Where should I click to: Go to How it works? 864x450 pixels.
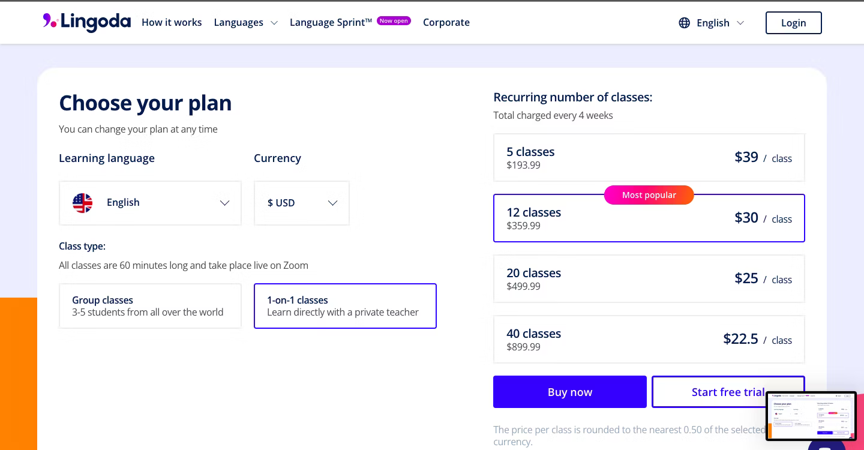pos(172,22)
